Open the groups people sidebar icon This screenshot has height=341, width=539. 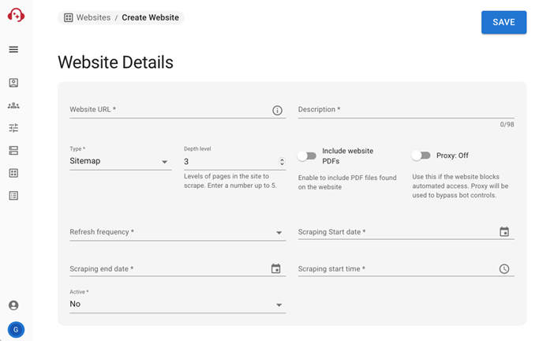coord(13,105)
